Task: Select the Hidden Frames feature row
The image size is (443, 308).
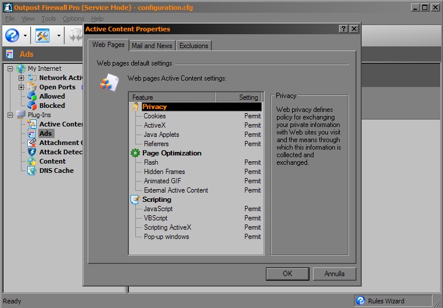Action: point(196,172)
